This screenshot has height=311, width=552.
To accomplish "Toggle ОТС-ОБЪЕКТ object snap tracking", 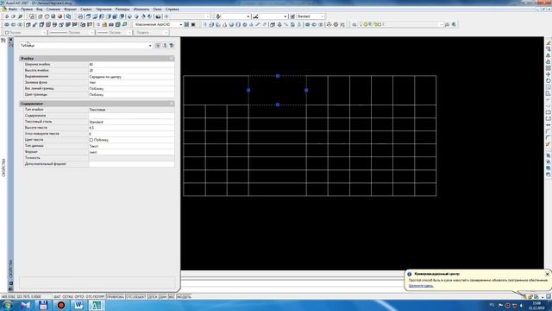I will (x=136, y=297).
